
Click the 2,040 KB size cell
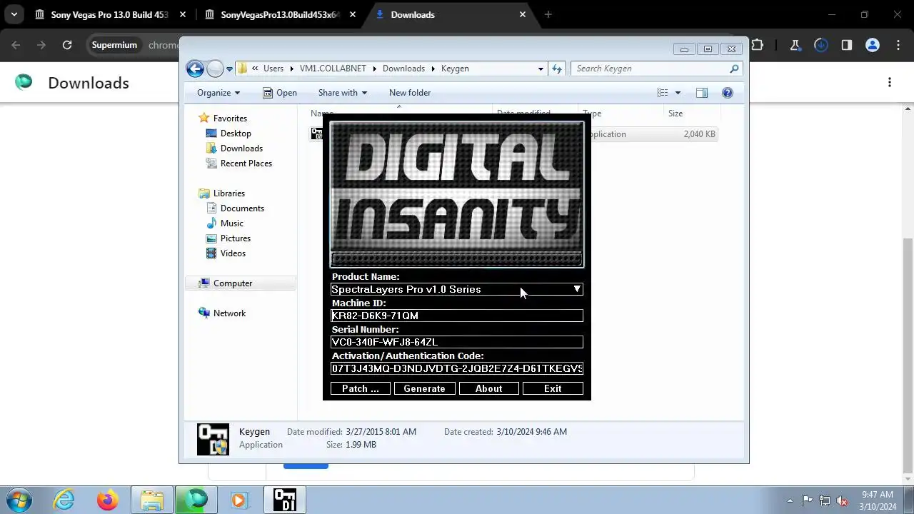[699, 134]
